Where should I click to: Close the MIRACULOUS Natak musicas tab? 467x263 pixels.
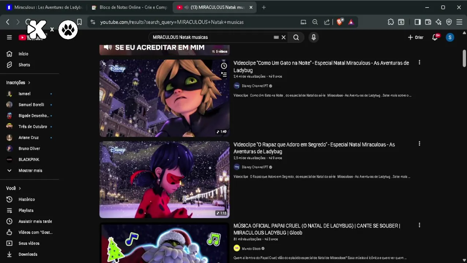click(251, 7)
